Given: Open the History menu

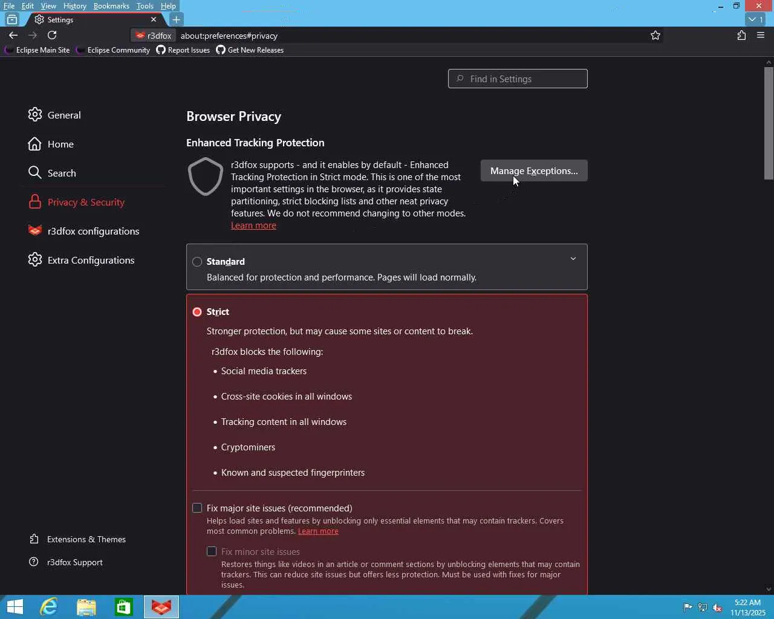Looking at the screenshot, I should 75,6.
